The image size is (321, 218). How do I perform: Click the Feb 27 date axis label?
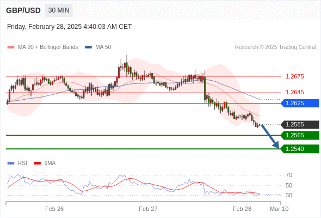[148, 209]
